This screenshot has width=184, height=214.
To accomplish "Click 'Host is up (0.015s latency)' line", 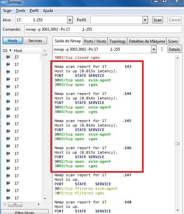I will [x=86, y=71].
